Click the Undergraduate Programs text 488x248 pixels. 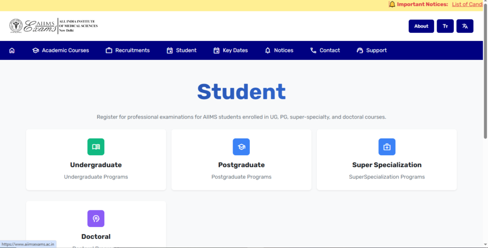pyautogui.click(x=96, y=177)
